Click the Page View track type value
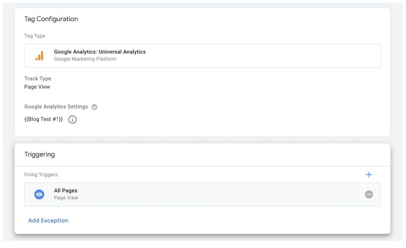406x248 pixels. (37, 87)
